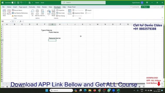
Task: Open the XML Source pane
Action: coord(70,12)
